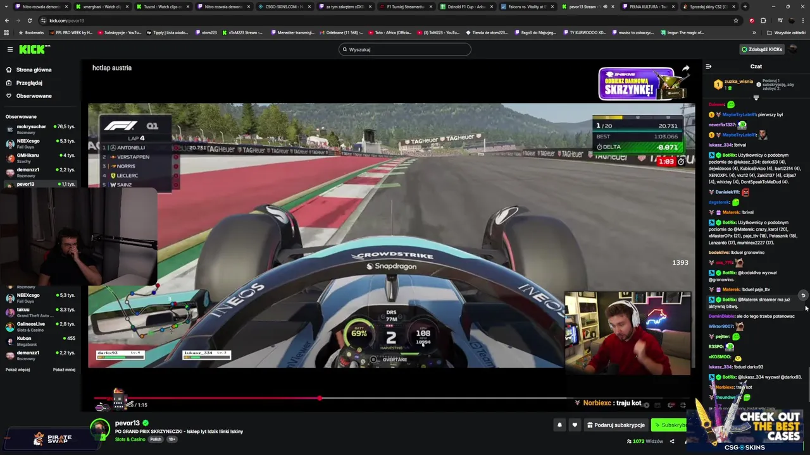Image resolution: width=810 pixels, height=455 pixels.
Task: Open the tab search dropdown arrow
Action: coord(6,6)
